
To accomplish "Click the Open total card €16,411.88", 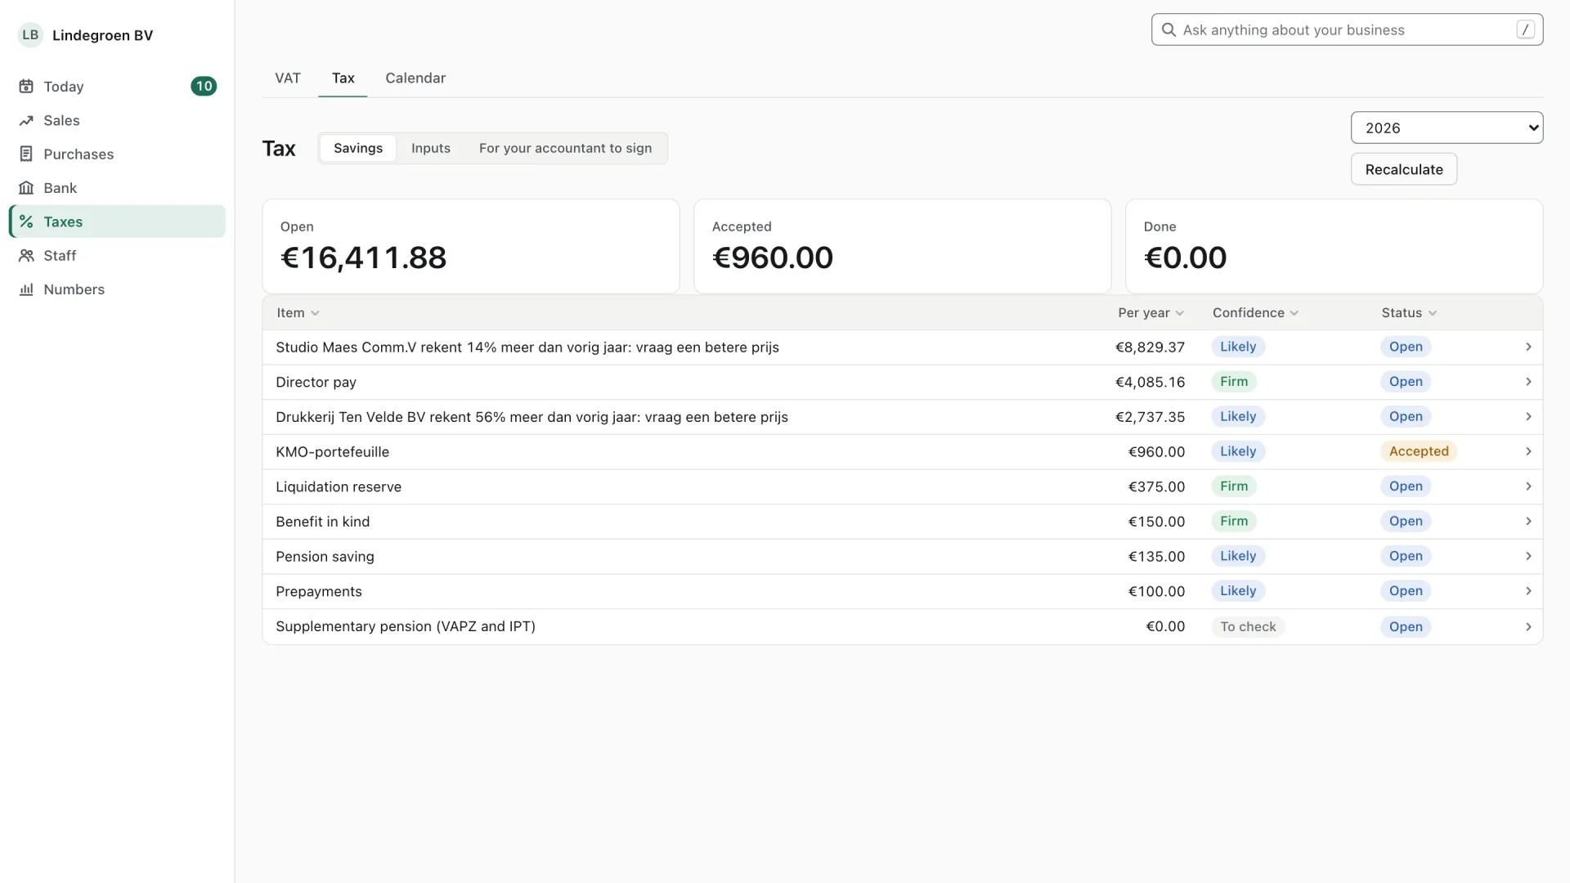I will pyautogui.click(x=471, y=246).
